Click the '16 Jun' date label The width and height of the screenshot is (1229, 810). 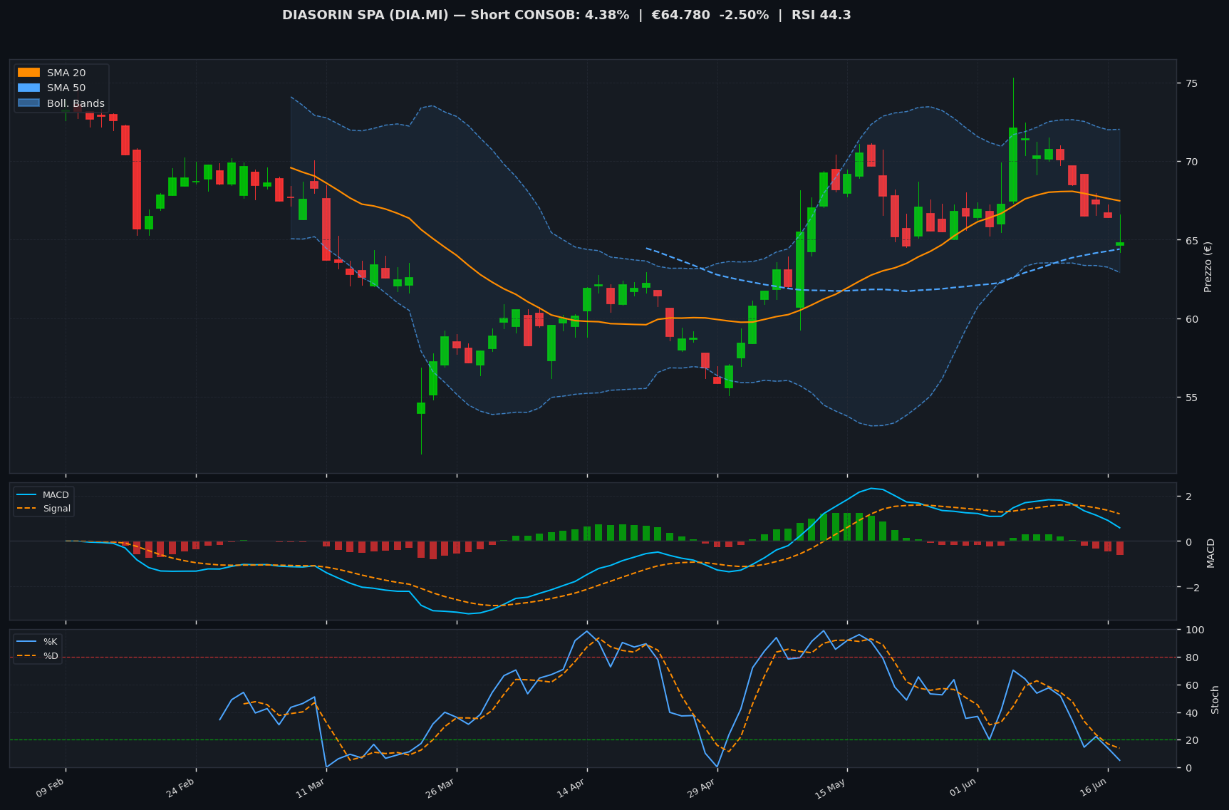coord(1093,789)
